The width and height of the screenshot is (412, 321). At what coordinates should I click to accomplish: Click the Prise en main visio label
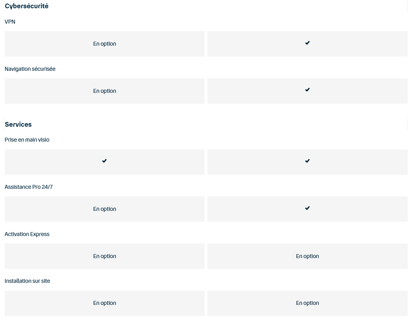[x=27, y=140]
